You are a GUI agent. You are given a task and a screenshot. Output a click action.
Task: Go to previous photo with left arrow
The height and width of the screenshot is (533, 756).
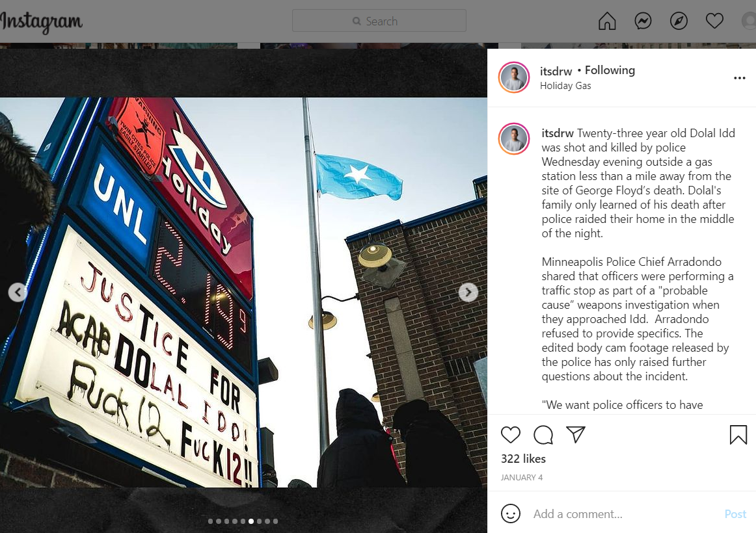(x=18, y=292)
